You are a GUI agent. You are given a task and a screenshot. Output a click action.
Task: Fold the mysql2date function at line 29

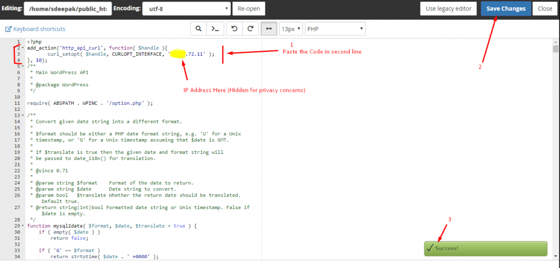pos(22,225)
